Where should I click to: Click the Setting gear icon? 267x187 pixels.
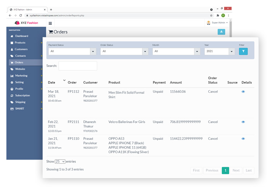point(12,82)
